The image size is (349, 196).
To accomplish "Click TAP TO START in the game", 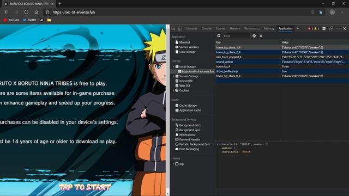I will 85,187.
